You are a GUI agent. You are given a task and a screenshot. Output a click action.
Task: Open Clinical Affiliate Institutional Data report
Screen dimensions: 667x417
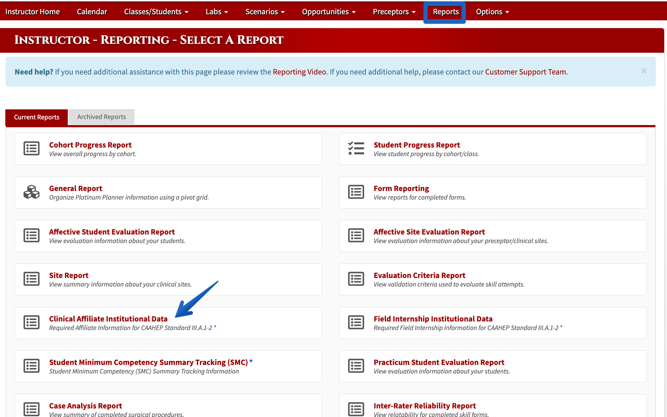point(108,319)
